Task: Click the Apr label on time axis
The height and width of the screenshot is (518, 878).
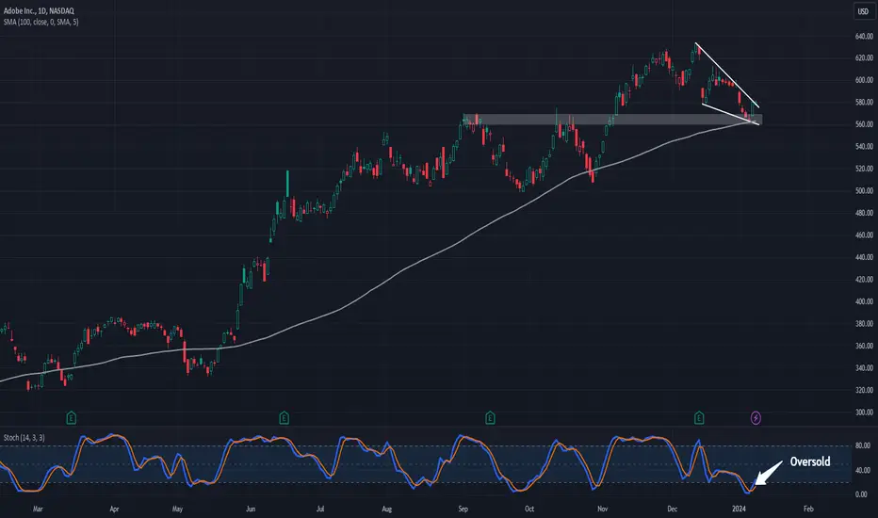Action: pos(114,509)
